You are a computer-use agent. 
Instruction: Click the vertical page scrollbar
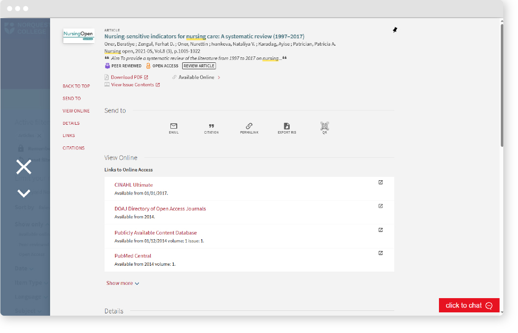502,84
